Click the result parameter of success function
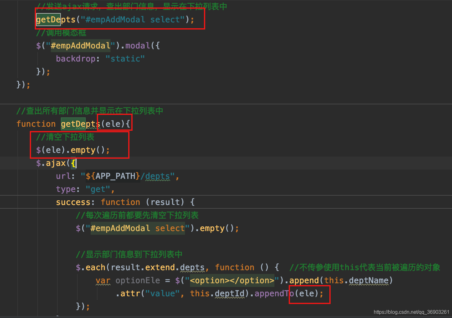The height and width of the screenshot is (318, 452). (165, 202)
